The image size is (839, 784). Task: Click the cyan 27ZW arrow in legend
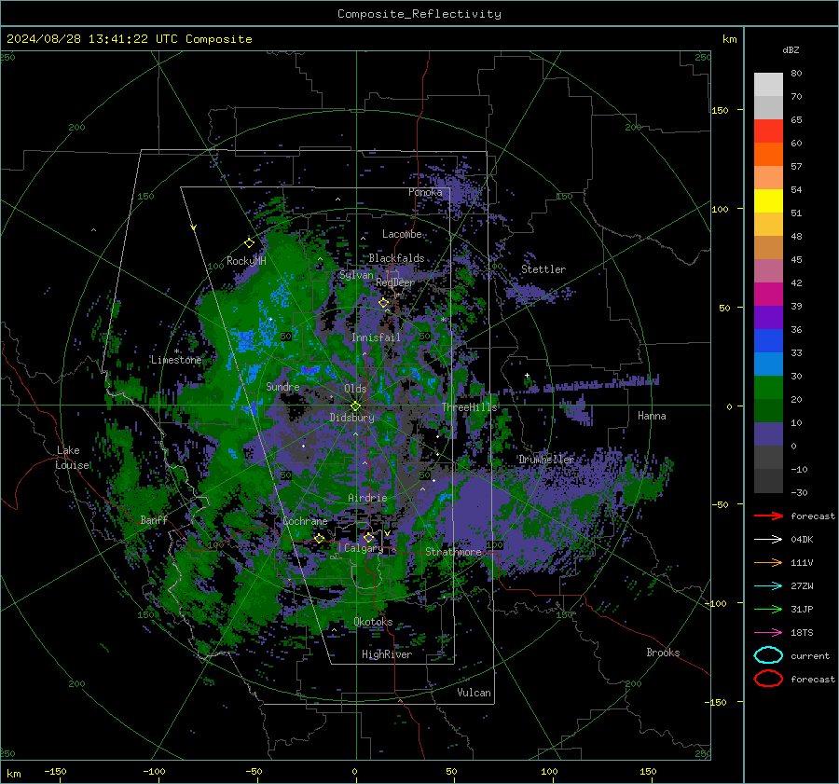(768, 585)
